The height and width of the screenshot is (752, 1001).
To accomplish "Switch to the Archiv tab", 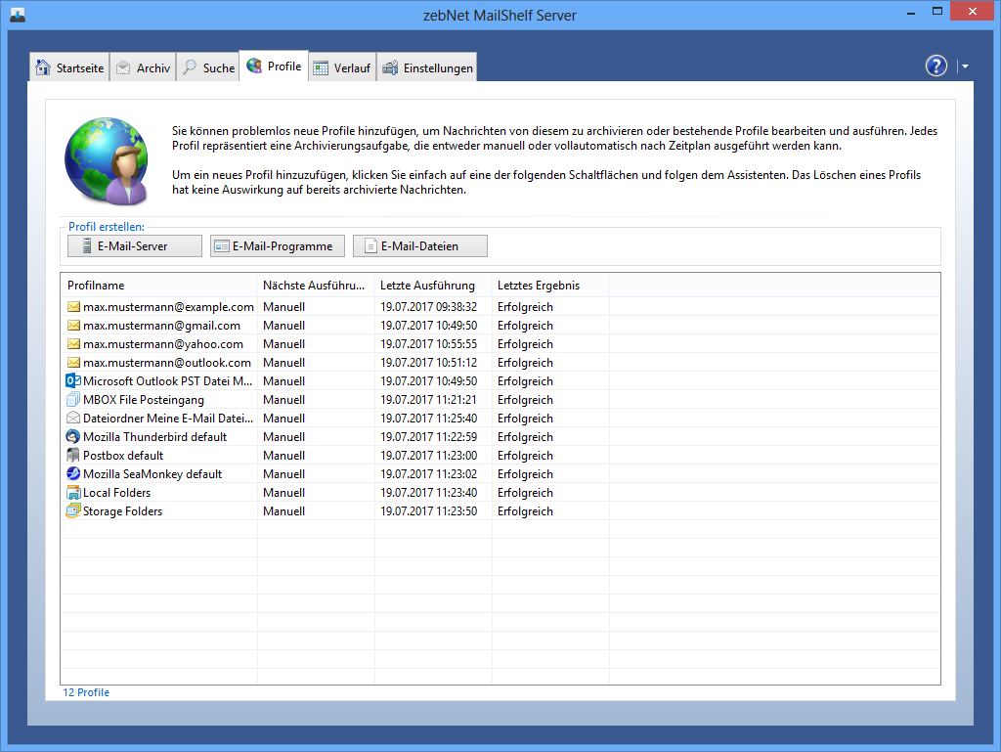I will pyautogui.click(x=143, y=67).
